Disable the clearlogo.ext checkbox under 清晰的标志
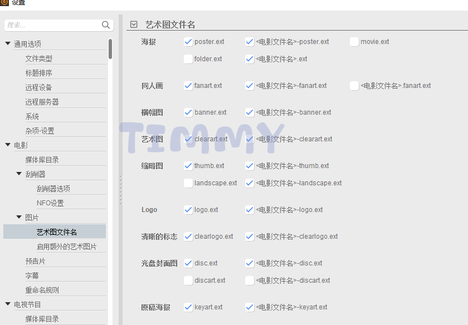Screen dimensions: 468x325 click(x=188, y=236)
